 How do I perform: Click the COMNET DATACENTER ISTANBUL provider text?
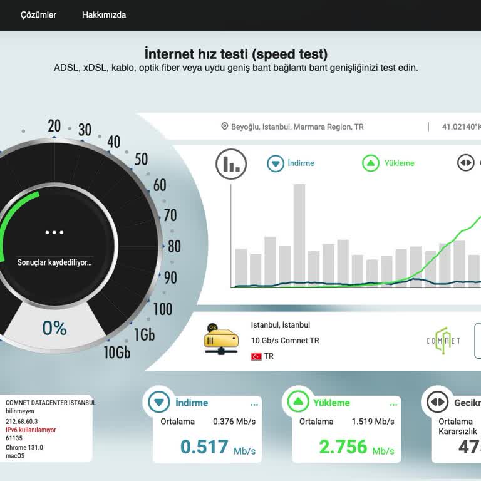click(x=51, y=403)
